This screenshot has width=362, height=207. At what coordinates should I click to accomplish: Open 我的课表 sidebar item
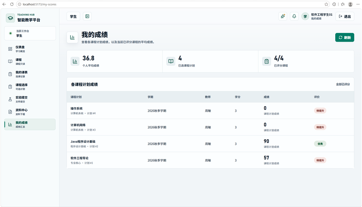(30, 74)
